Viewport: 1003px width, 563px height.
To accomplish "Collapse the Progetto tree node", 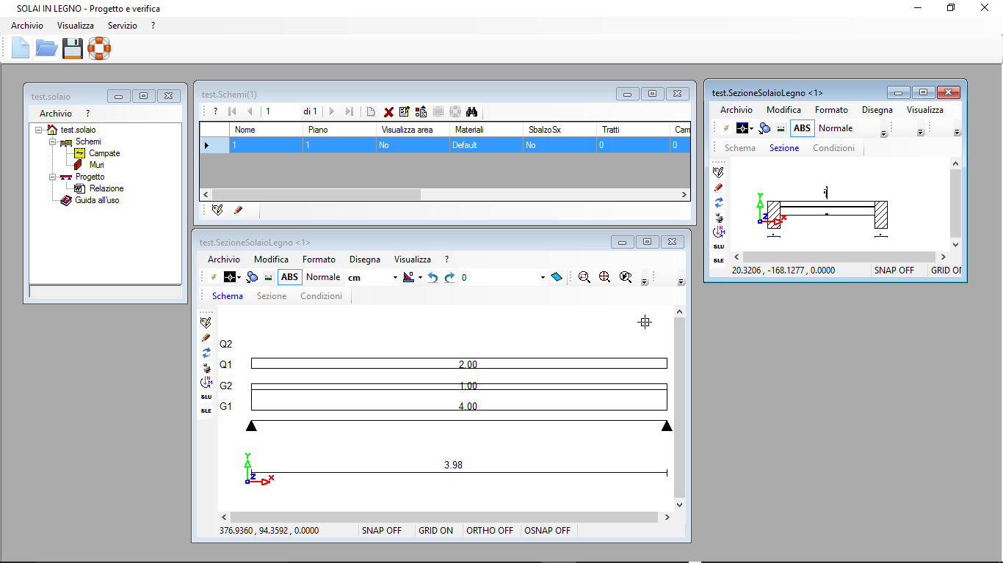I will [x=53, y=177].
